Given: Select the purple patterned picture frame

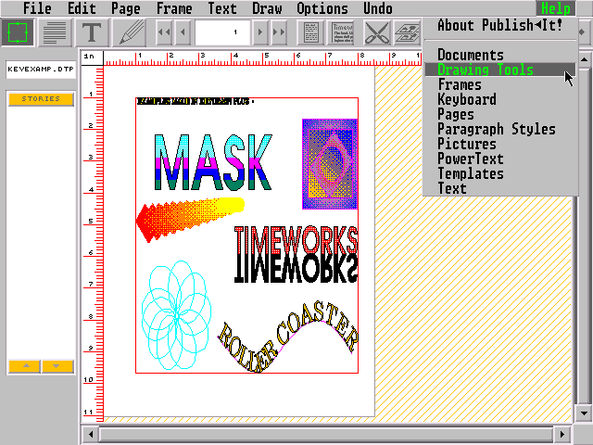Looking at the screenshot, I should pyautogui.click(x=330, y=164).
